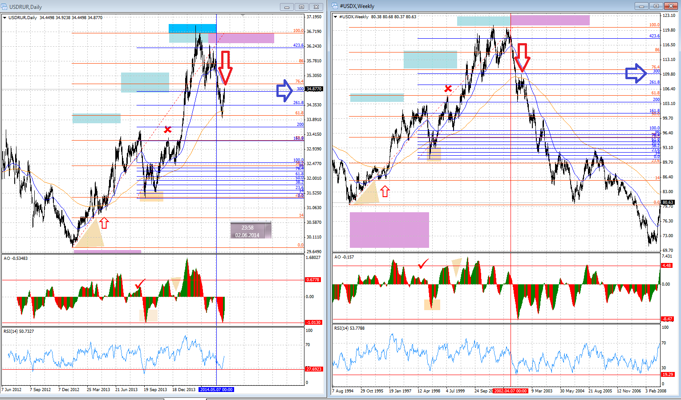681x400 pixels.
Task: Minimize the USDRUR,Daily chart window
Action: point(287,7)
